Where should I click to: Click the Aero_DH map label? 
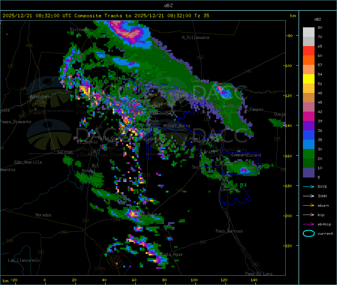click(x=224, y=176)
